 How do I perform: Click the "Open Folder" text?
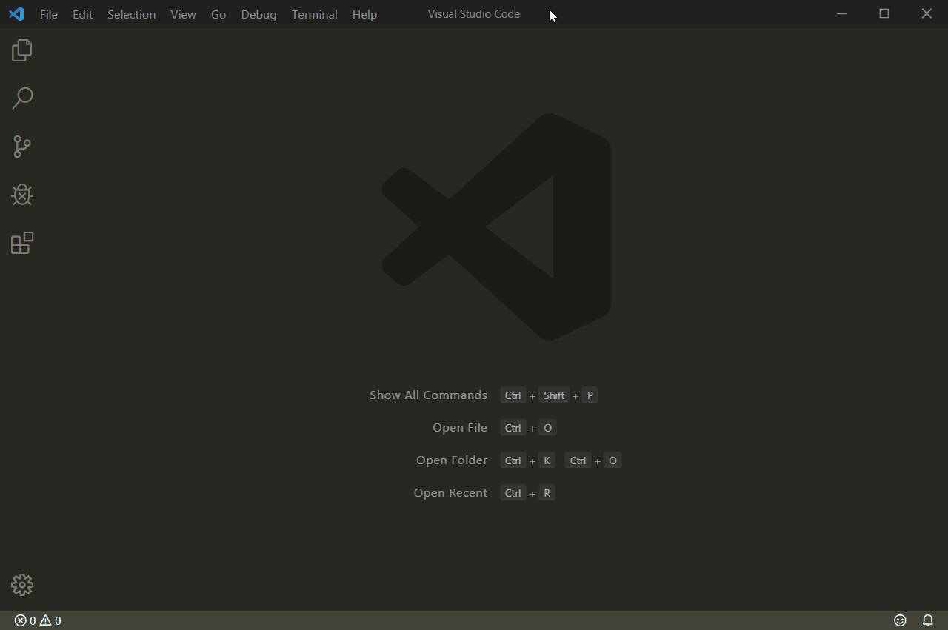point(452,460)
